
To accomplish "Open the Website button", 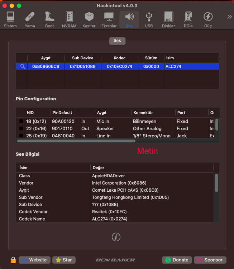I will 34,260.
